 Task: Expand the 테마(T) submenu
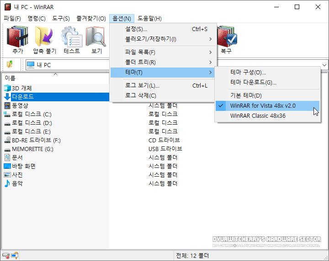pyautogui.click(x=163, y=73)
